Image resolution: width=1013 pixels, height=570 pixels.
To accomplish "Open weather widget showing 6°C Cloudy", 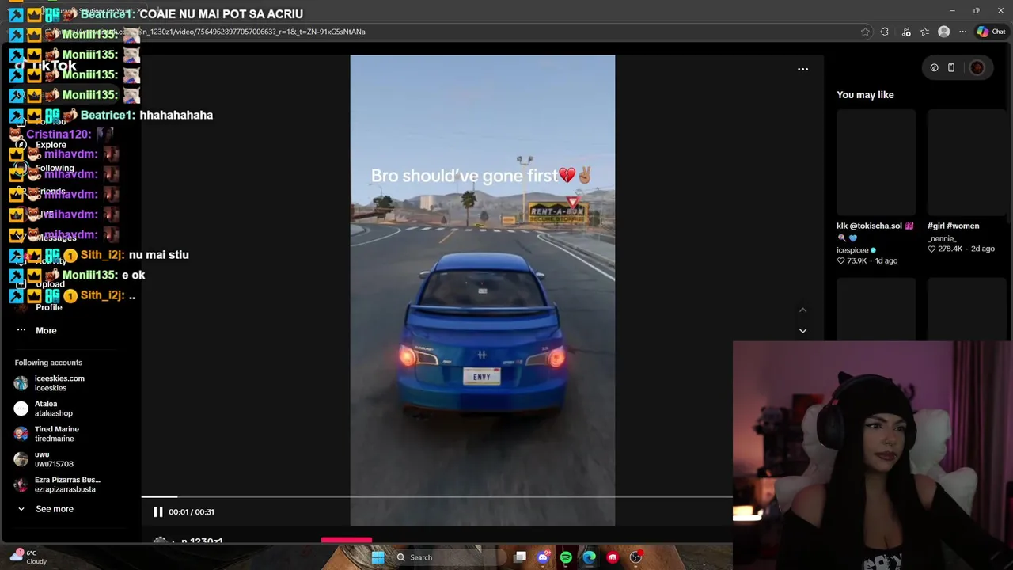I will (x=28, y=557).
